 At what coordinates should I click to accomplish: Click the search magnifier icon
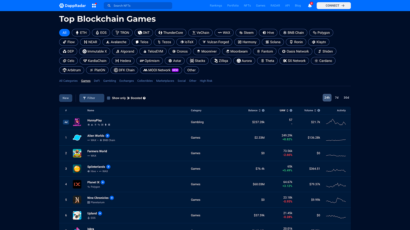(x=109, y=6)
